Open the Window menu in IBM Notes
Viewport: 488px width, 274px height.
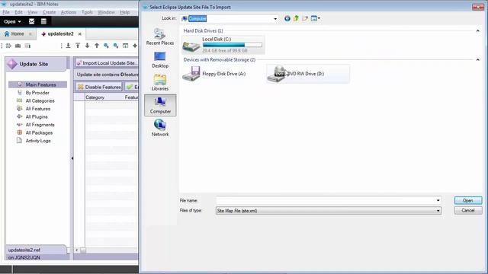point(106,12)
